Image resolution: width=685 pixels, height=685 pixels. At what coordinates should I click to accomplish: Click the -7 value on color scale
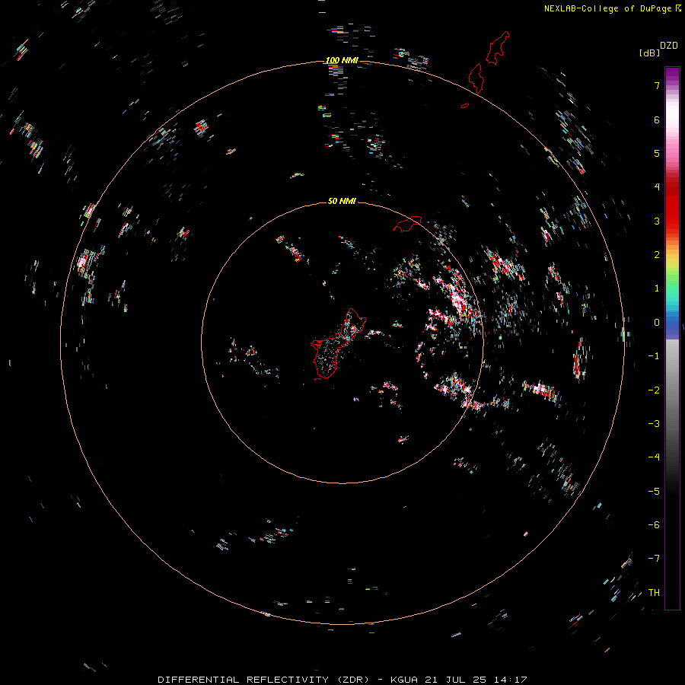click(654, 559)
